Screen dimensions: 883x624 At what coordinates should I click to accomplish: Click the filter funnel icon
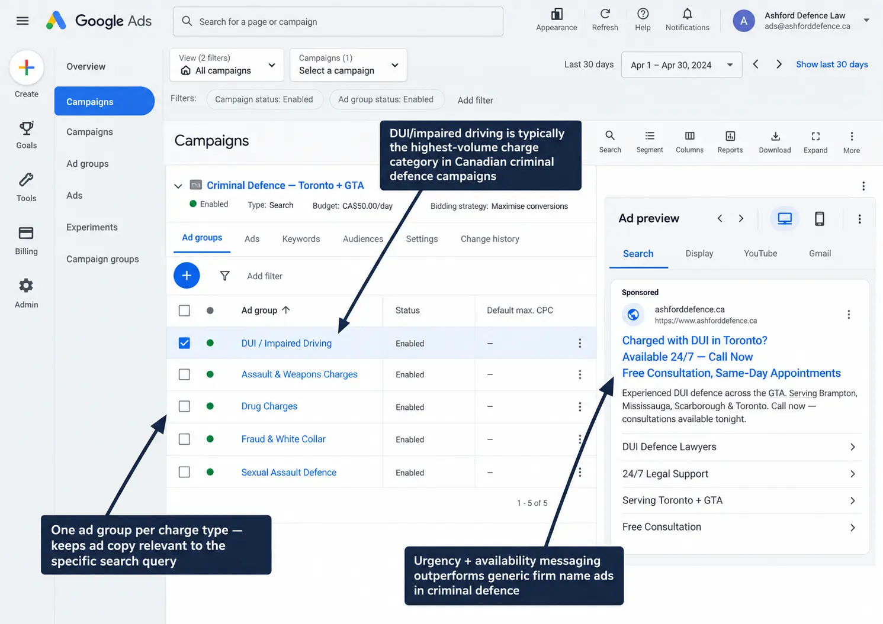click(224, 276)
